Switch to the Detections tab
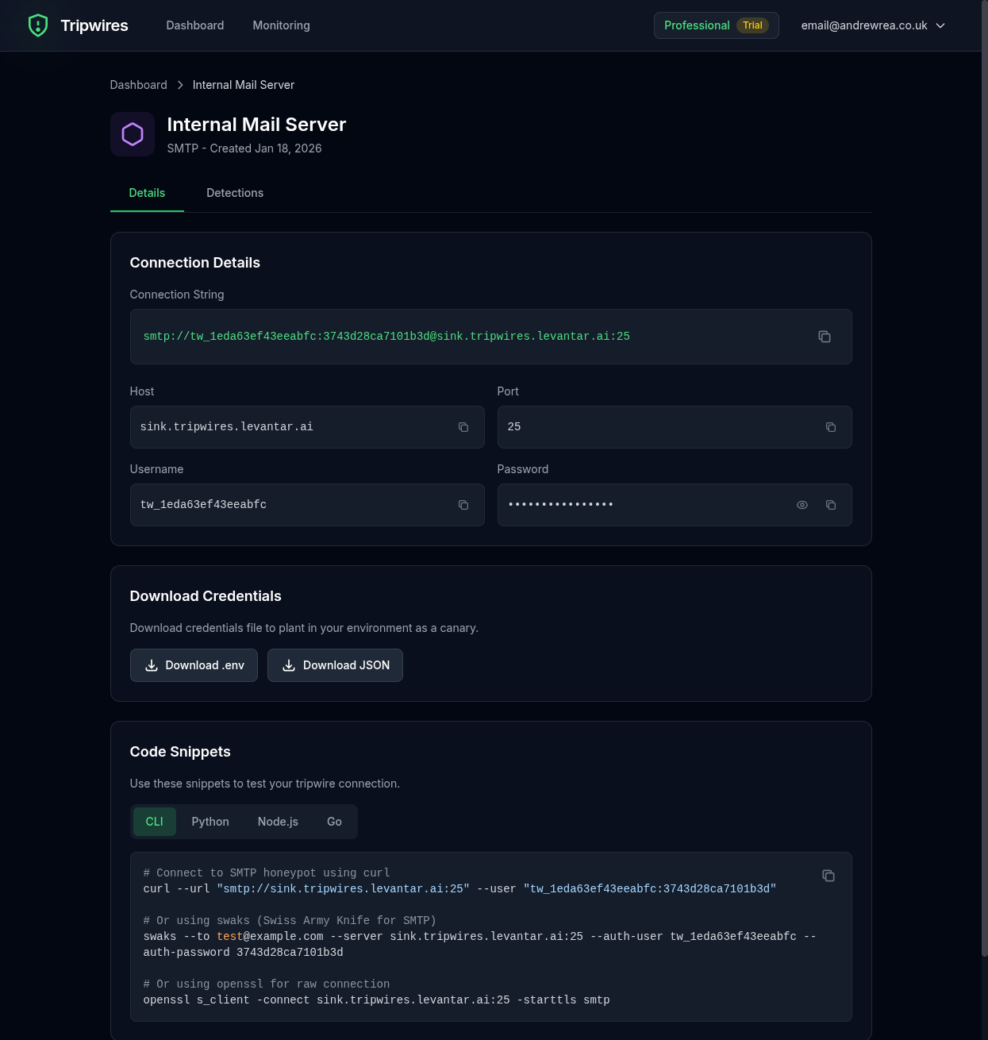Viewport: 988px width, 1040px height. (235, 193)
